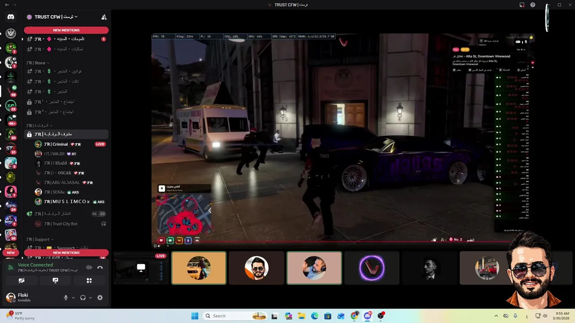Open server icon showing 48 mentions
Image resolution: width=575 pixels, height=323 pixels.
click(x=11, y=91)
